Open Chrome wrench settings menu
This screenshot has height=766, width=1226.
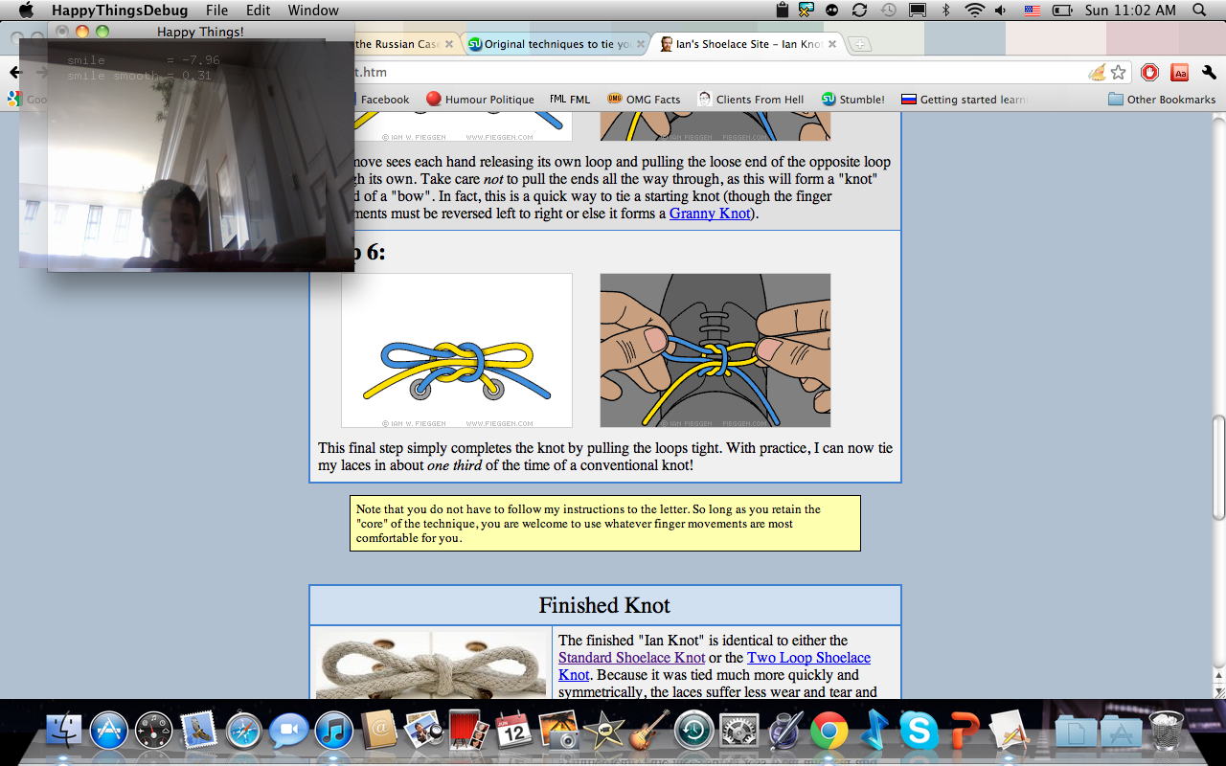coord(1209,72)
